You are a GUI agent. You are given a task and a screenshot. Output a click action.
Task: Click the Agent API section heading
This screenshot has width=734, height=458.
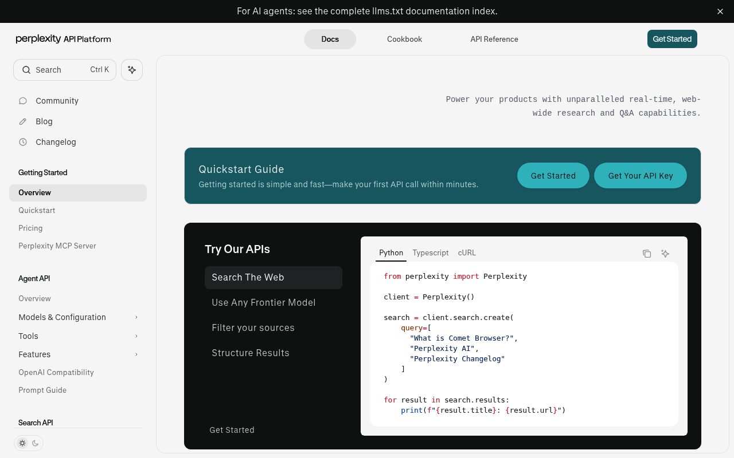(34, 279)
